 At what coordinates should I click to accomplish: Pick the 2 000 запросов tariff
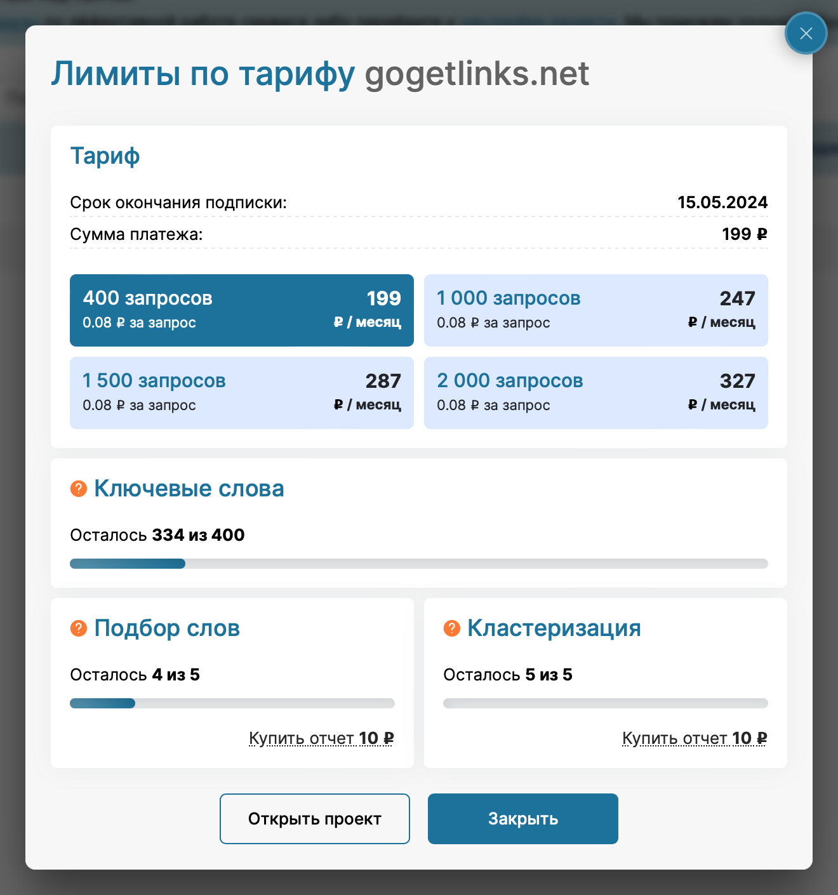click(x=595, y=393)
